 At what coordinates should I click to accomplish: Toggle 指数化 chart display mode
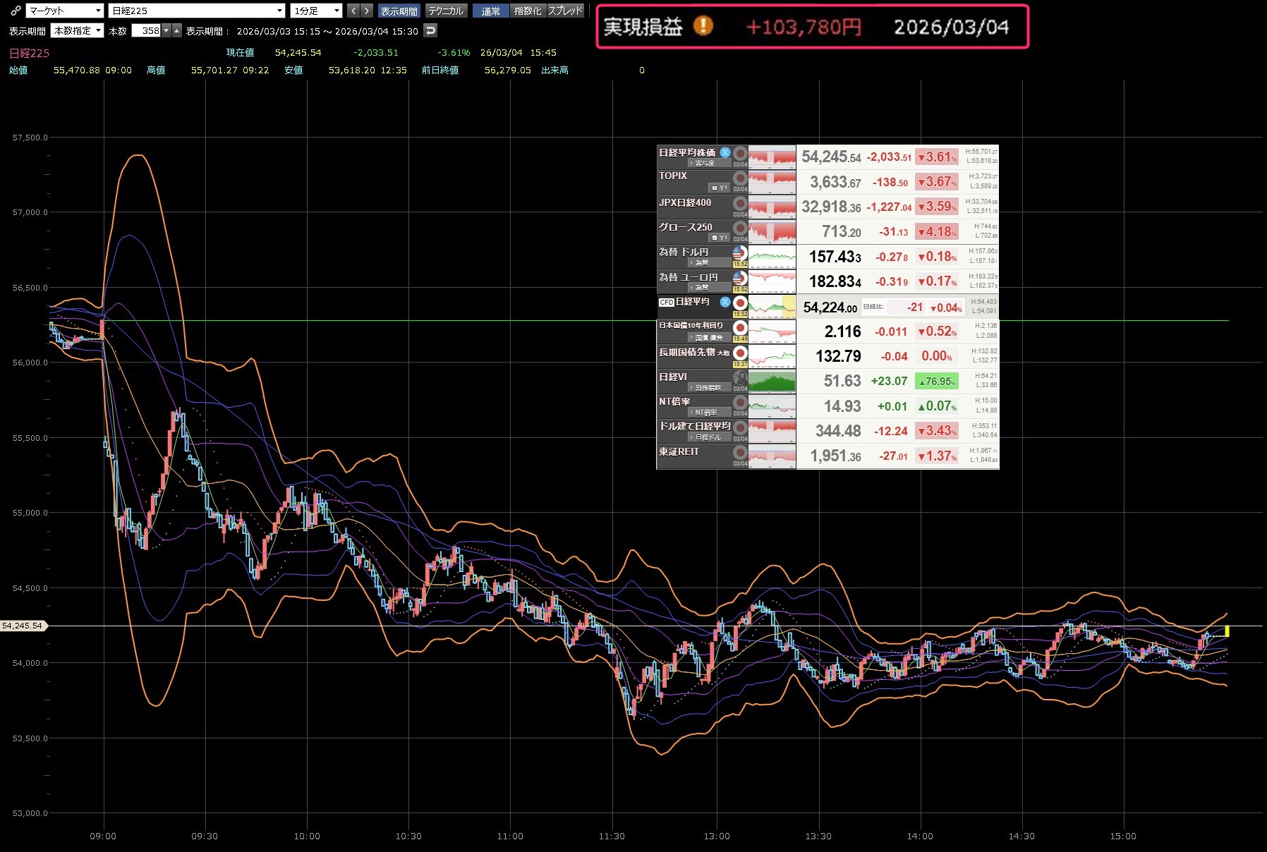pyautogui.click(x=528, y=11)
